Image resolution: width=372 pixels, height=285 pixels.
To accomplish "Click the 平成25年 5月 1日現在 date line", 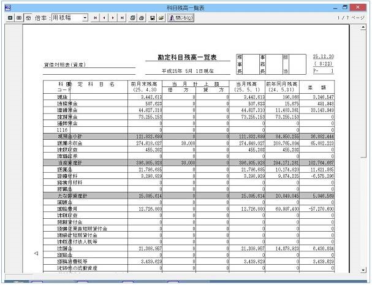I will (188, 71).
